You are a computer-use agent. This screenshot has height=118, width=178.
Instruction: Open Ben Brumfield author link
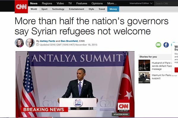tap(69, 41)
